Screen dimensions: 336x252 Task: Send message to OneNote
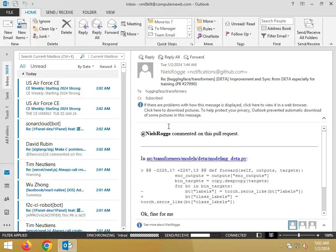pos(208,36)
